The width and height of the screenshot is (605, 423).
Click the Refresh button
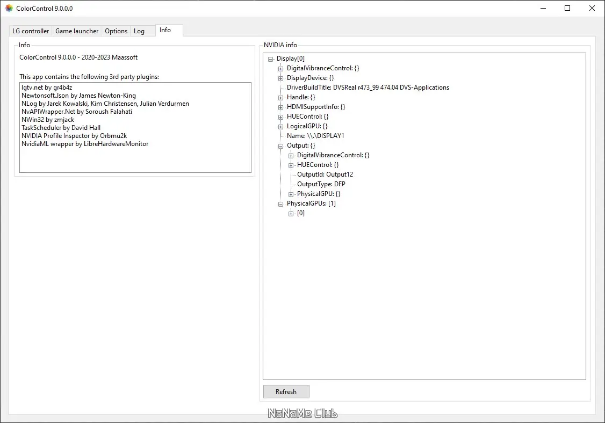click(x=286, y=391)
